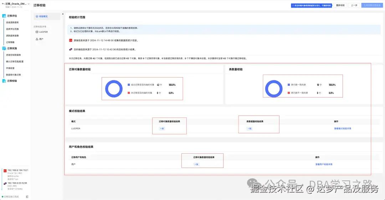385x200 pixels.
Task: Click the 重新校验 button
Action: 340,5
